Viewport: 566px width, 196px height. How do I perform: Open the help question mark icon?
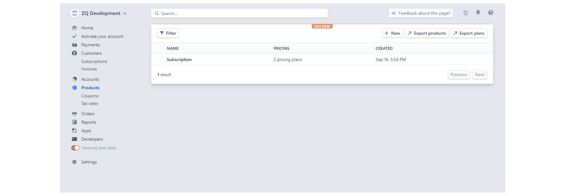[491, 13]
